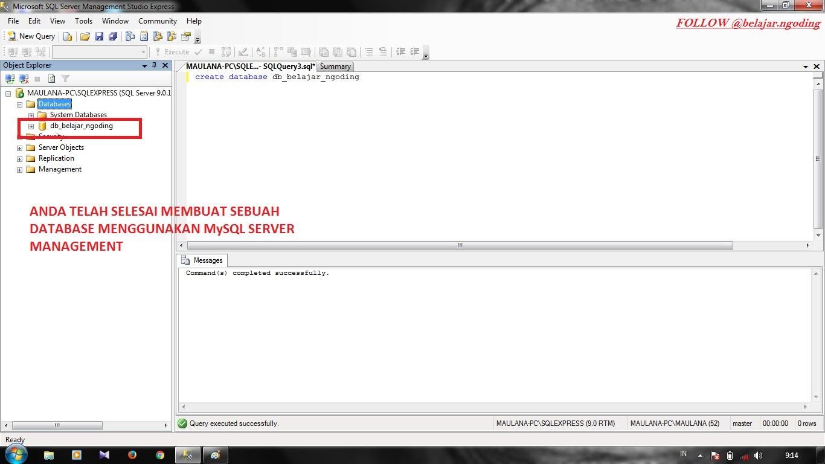Open the Available Databases combo box
Screen dimensions: 825x464
pos(100,52)
